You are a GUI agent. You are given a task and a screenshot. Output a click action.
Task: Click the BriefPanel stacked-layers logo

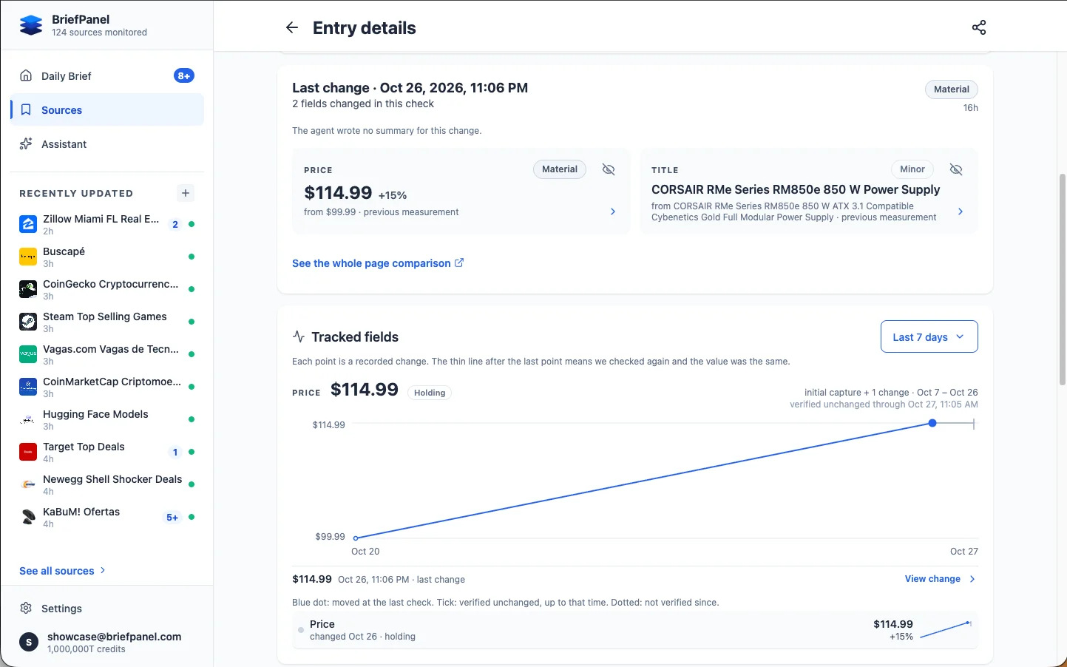31,25
